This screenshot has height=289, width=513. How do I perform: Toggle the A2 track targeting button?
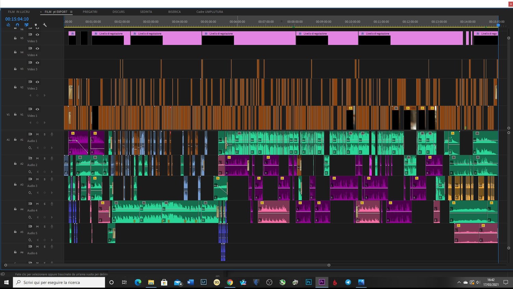22,164
